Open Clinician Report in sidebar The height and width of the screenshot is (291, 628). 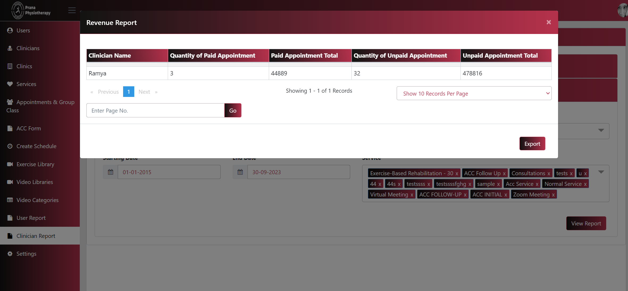36,236
